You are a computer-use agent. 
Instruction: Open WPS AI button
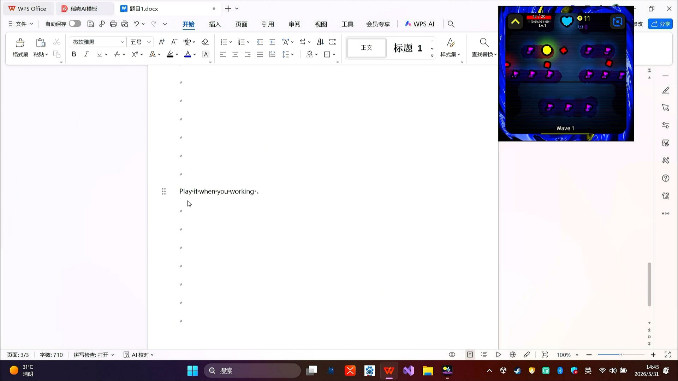coord(420,24)
